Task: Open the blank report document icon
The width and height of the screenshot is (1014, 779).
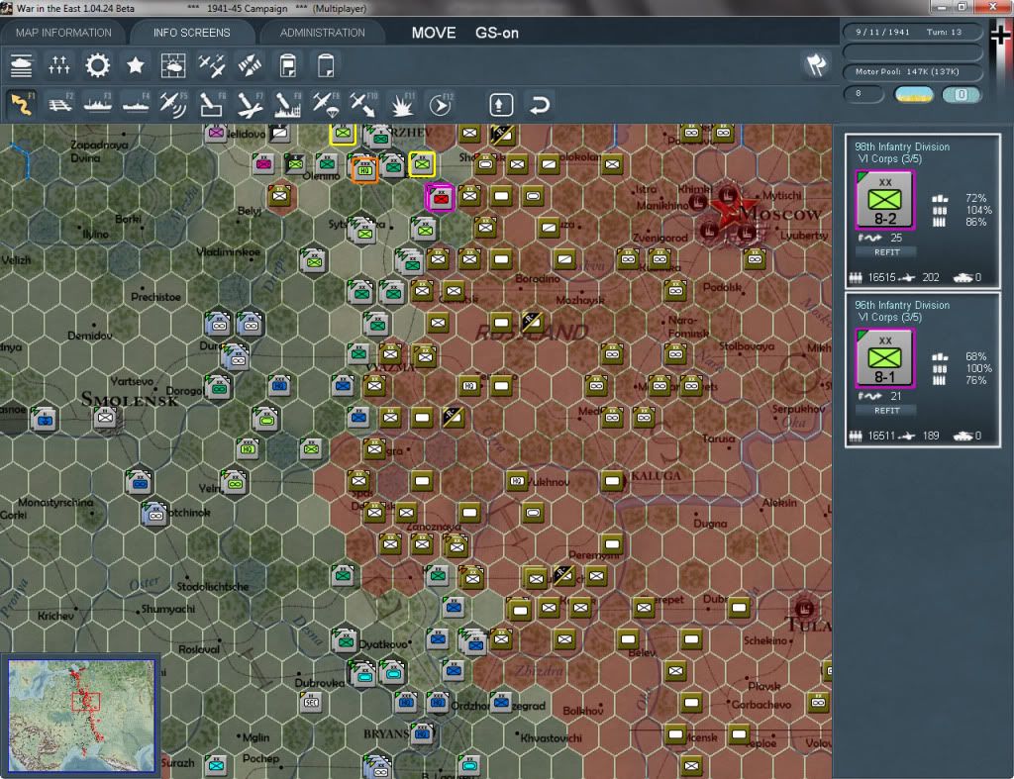Action: (x=326, y=65)
